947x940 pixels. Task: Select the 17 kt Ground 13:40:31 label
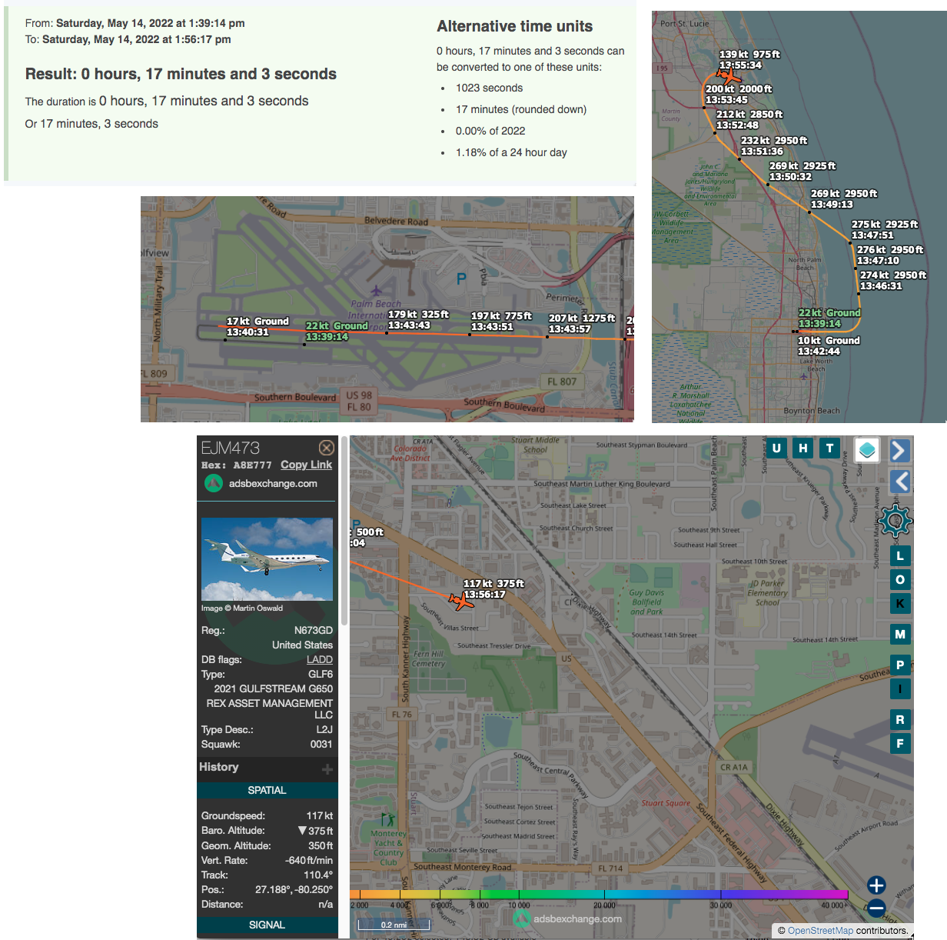pos(258,326)
